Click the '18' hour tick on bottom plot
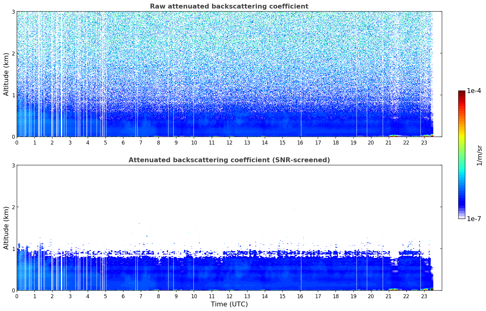Viewport: 486px width, 311px height. 335,296
